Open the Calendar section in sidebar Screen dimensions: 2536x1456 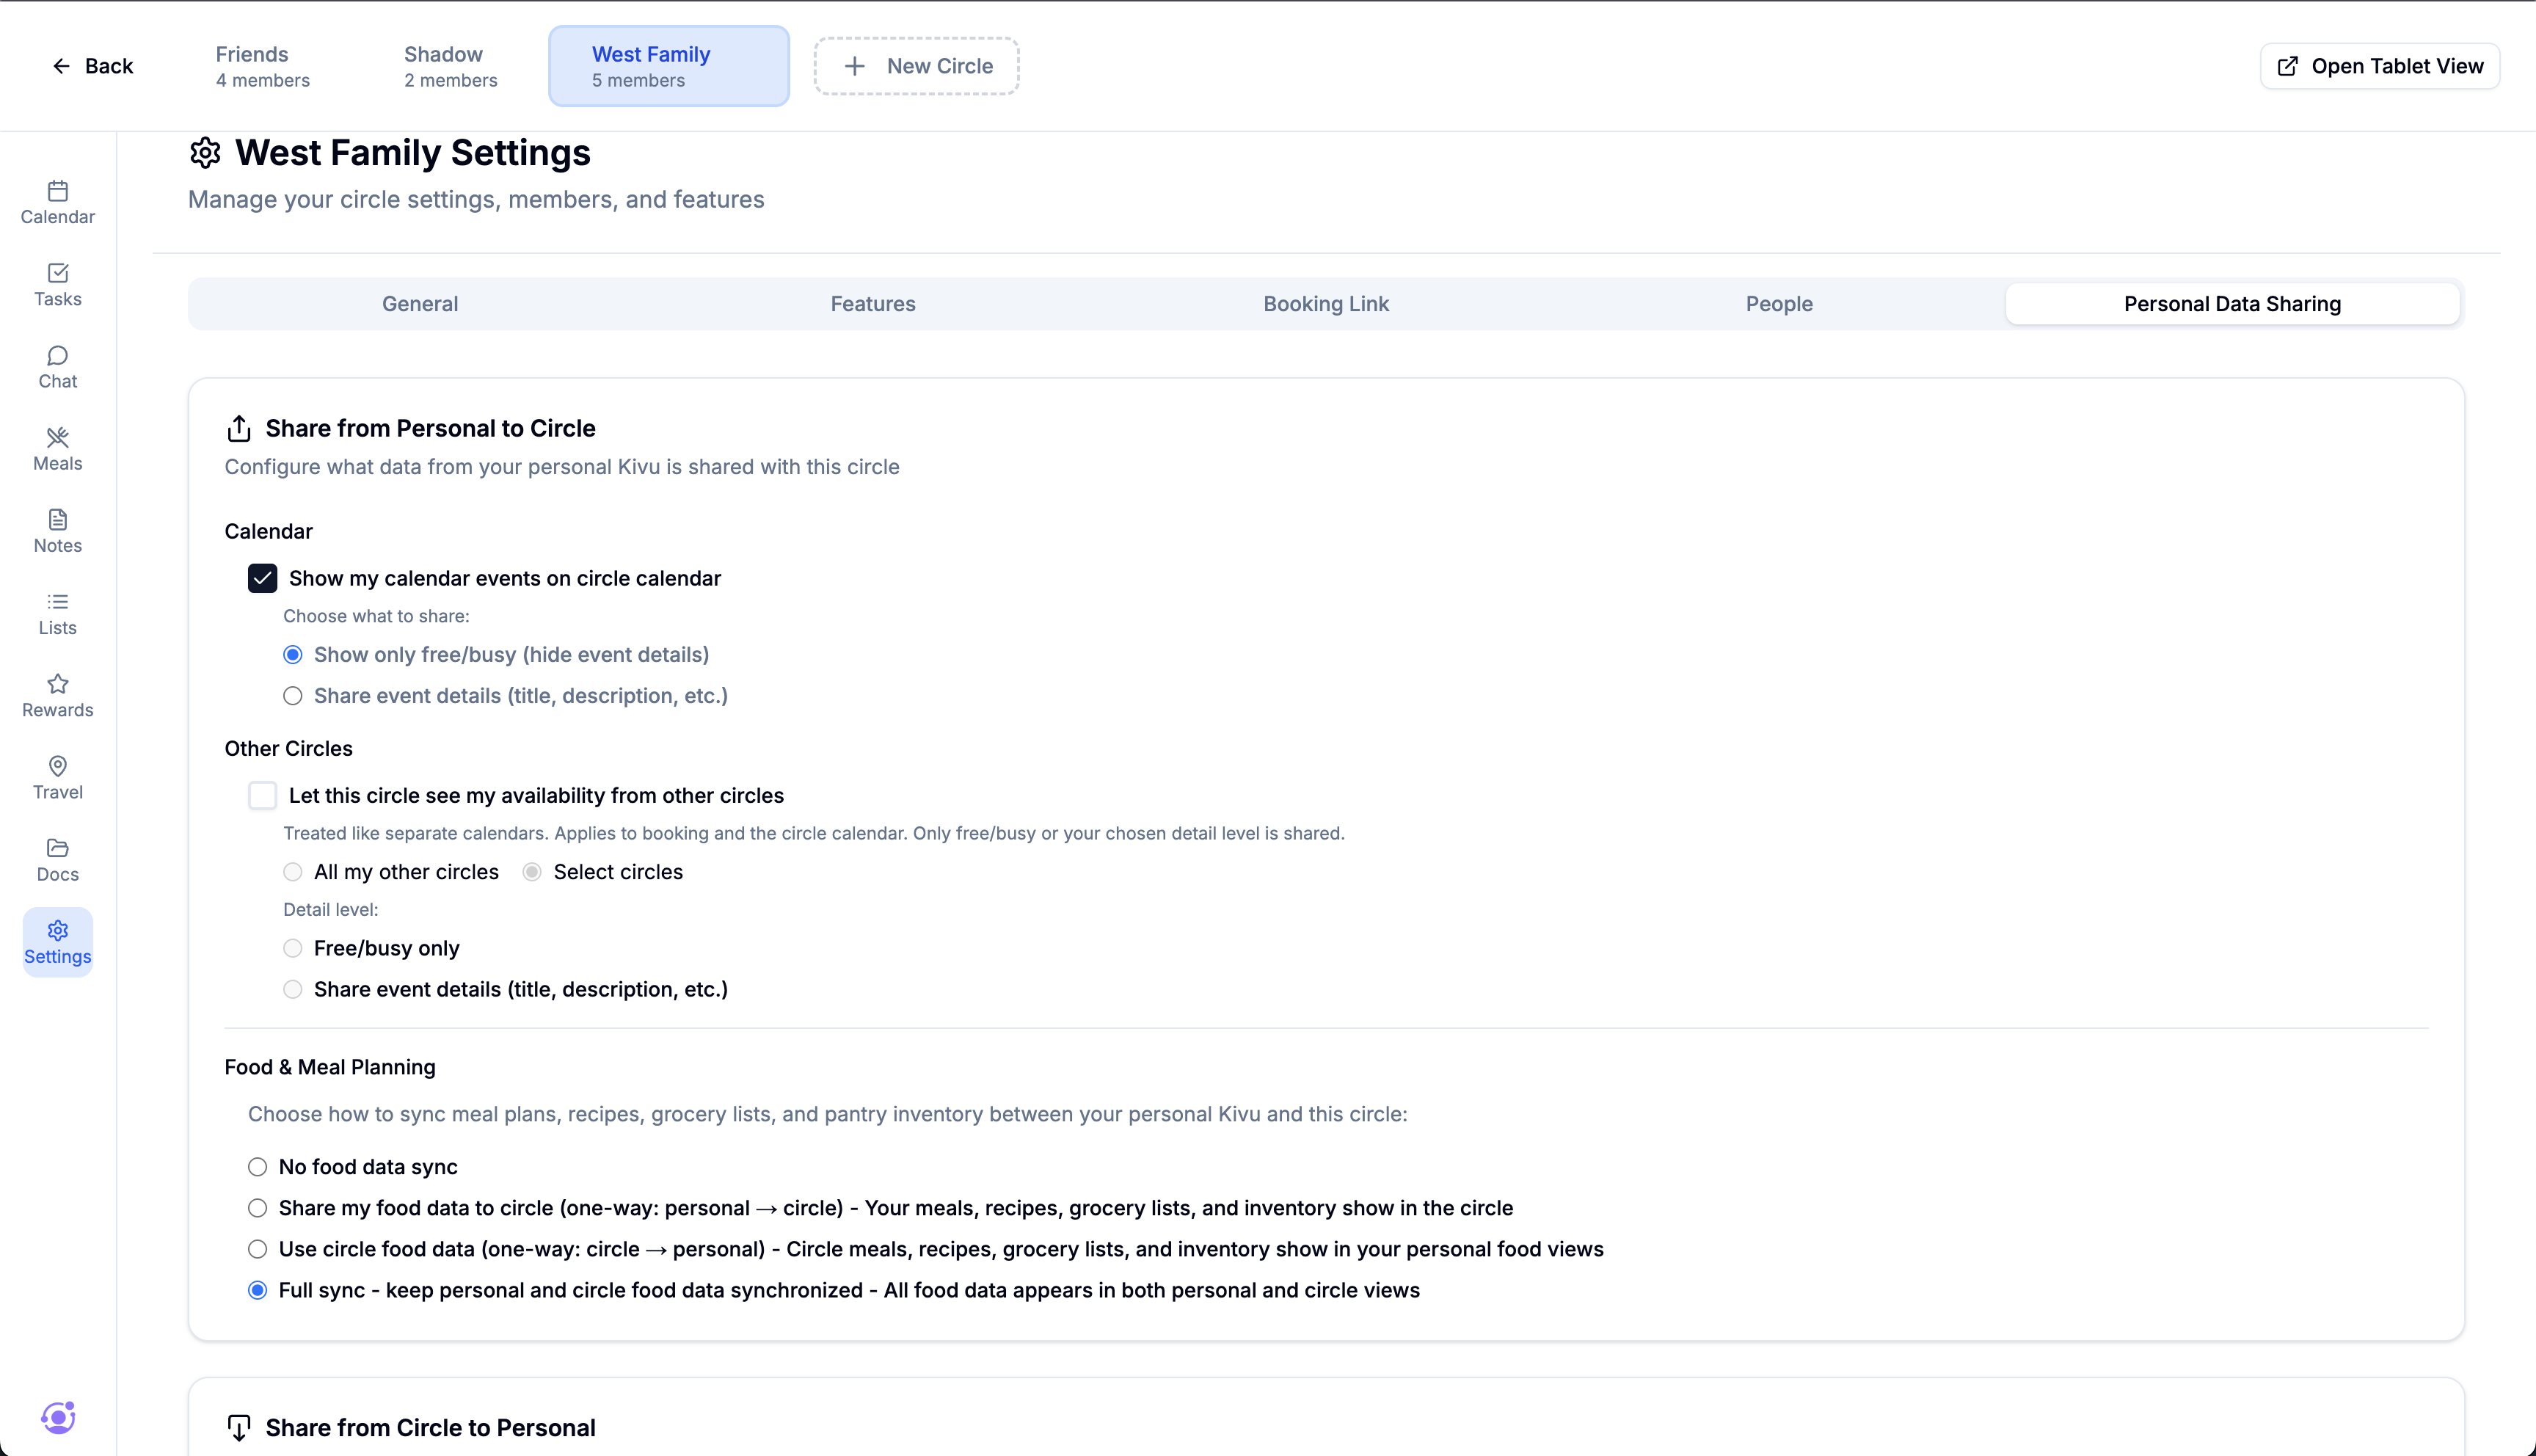click(x=57, y=203)
